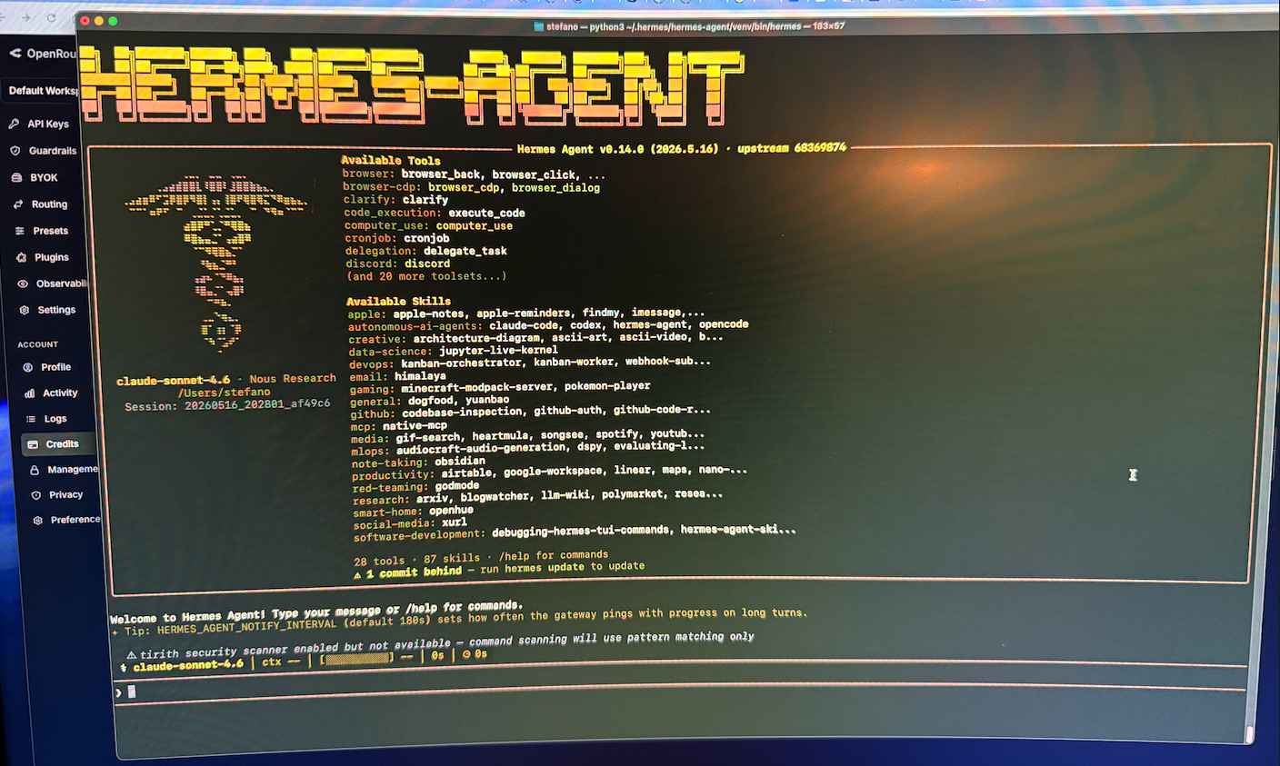Viewport: 1280px width, 766px height.
Task: Click the claude-sonnet-4.6 · Nous Research line
Action: click(226, 380)
